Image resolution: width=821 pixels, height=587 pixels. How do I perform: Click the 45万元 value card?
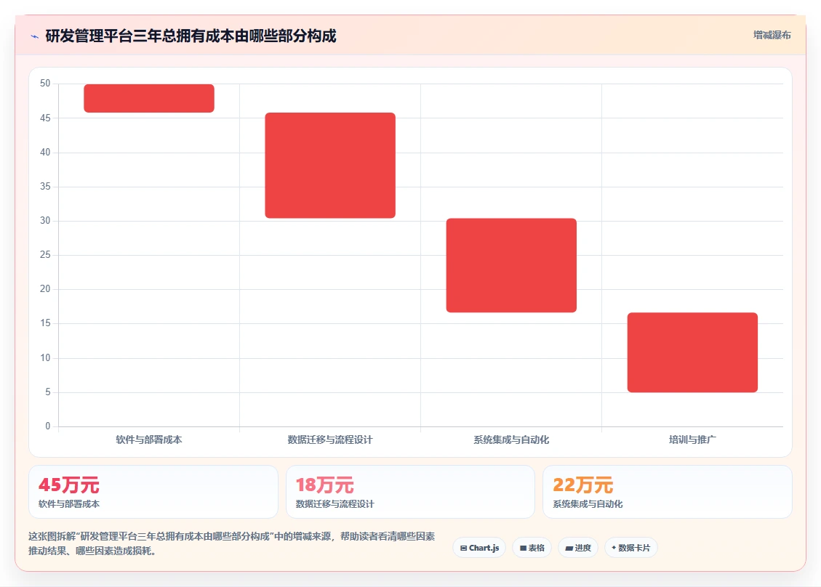pyautogui.click(x=153, y=492)
